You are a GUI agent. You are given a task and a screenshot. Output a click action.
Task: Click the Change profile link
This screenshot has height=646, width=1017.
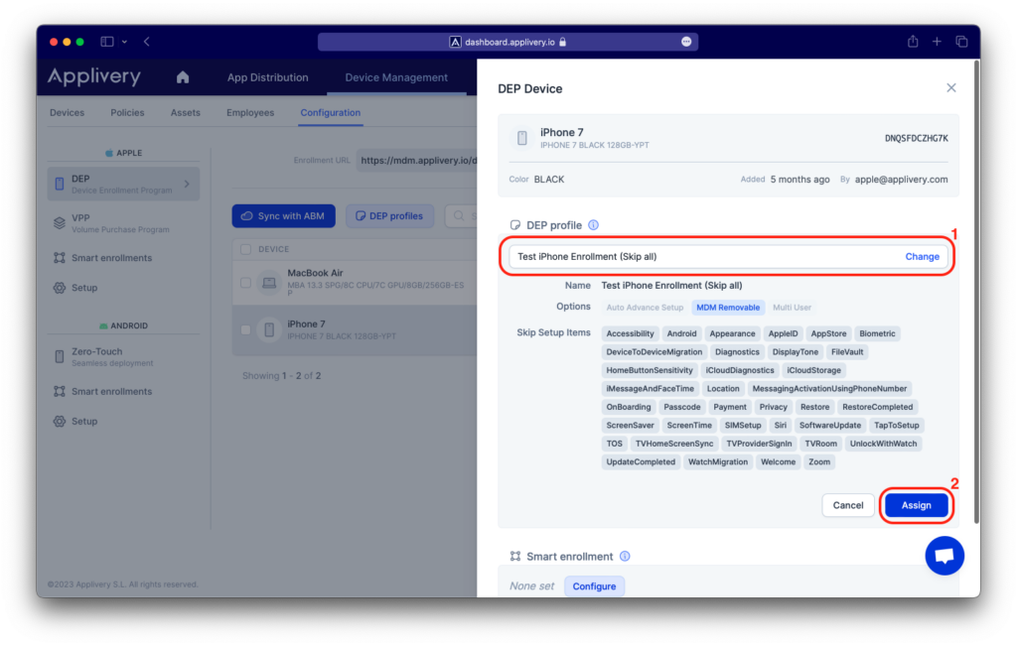click(923, 257)
